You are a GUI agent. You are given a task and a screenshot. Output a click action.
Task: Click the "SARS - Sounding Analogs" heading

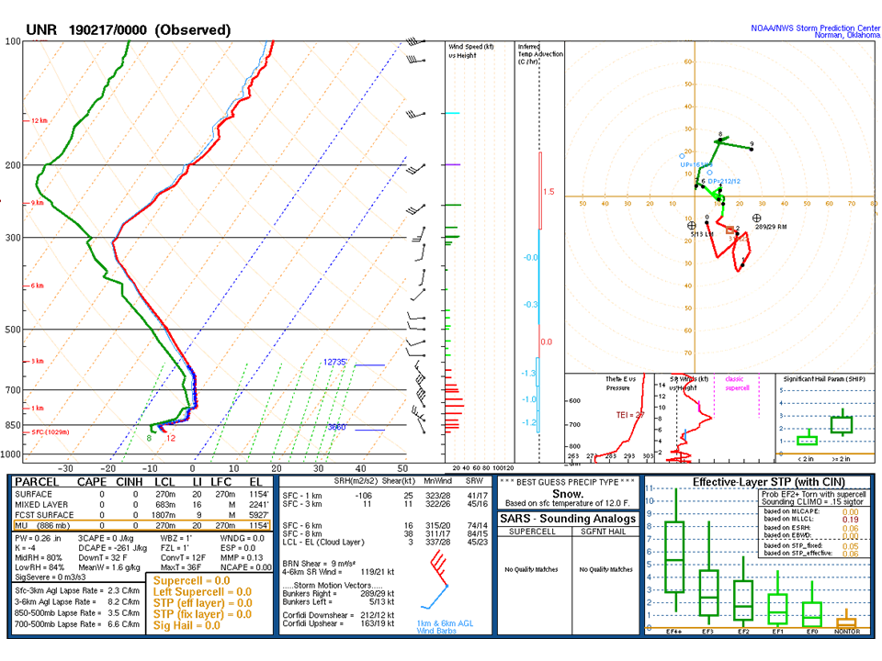(568, 519)
